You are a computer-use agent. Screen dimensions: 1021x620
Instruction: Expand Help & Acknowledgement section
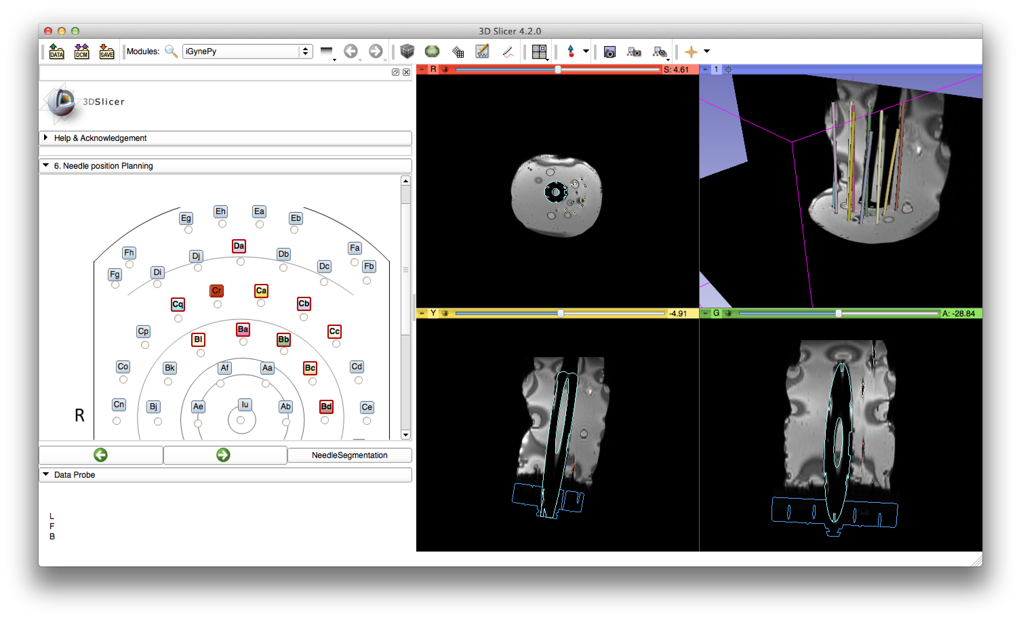point(100,138)
